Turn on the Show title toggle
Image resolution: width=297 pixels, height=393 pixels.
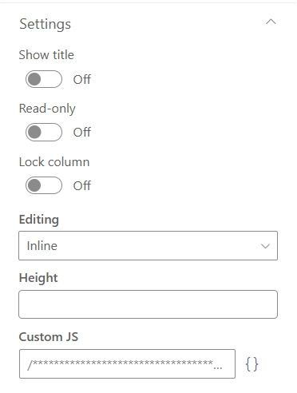[44, 79]
